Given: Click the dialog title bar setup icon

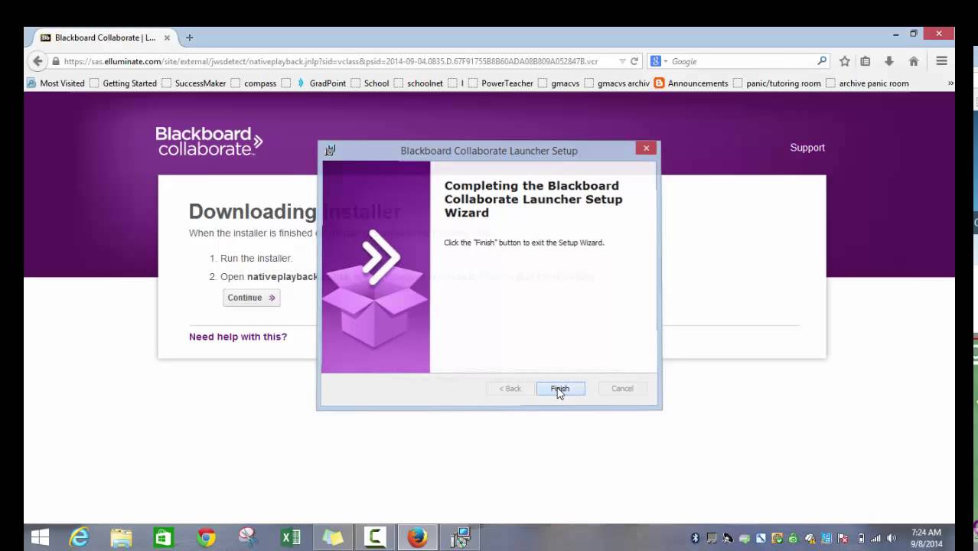Looking at the screenshot, I should (x=330, y=150).
